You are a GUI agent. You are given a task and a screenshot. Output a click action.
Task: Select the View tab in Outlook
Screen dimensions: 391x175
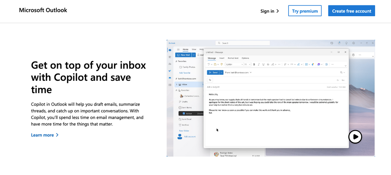194,49
